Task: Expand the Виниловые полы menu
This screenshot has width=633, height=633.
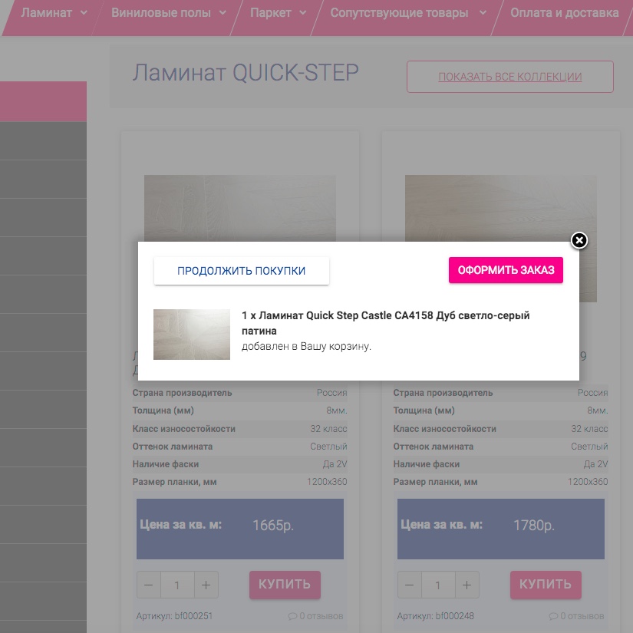Action: [x=169, y=13]
